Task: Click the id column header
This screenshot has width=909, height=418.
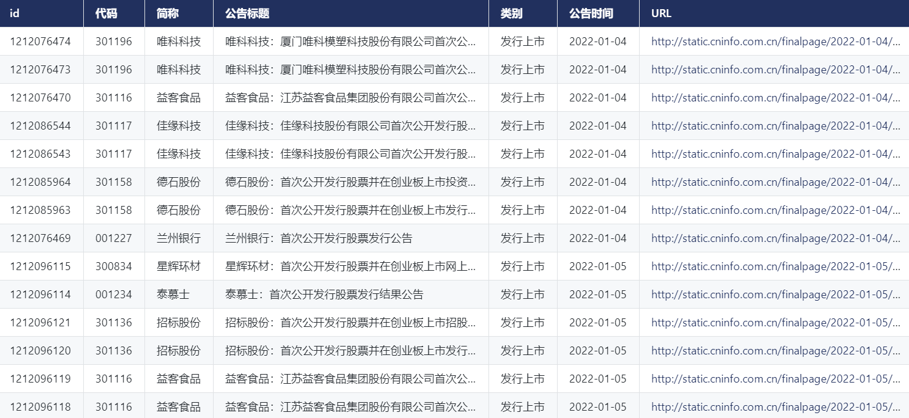Action: [42, 13]
